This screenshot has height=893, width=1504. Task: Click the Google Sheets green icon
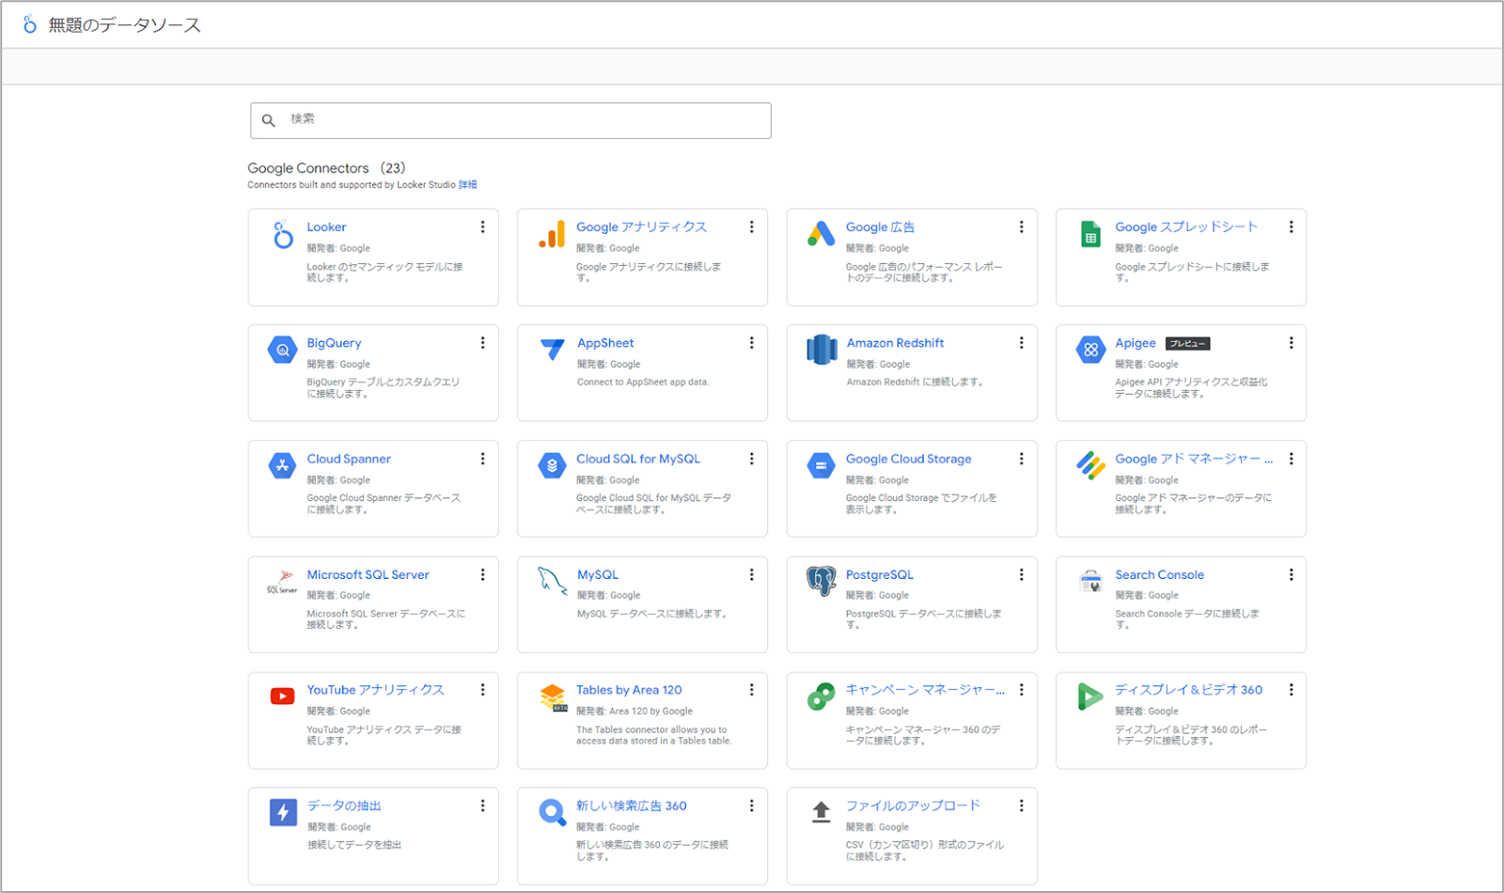[x=1090, y=234]
